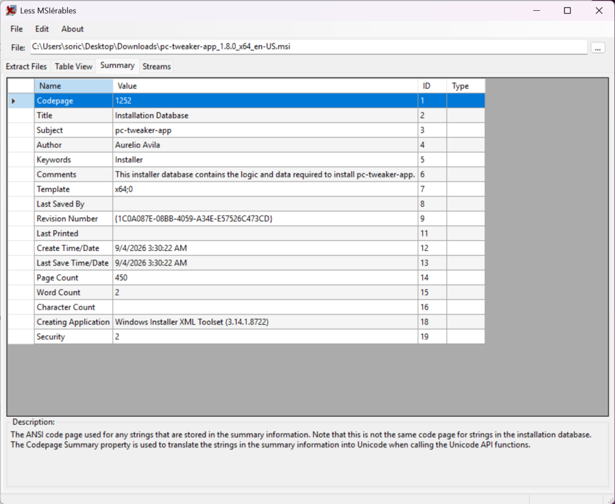Select the Template name cell
This screenshot has height=504, width=615.
tap(74, 189)
